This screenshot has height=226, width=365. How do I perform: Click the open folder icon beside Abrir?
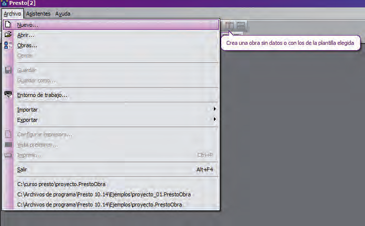tap(8, 35)
